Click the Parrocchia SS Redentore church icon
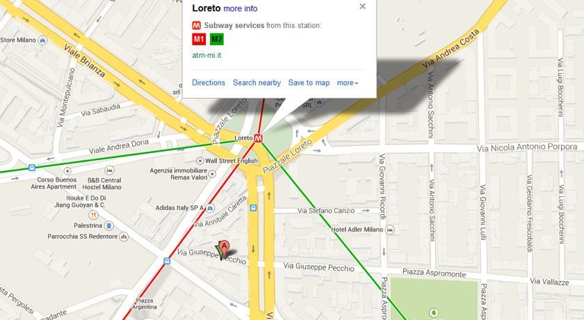The width and height of the screenshot is (584, 320). 124,237
